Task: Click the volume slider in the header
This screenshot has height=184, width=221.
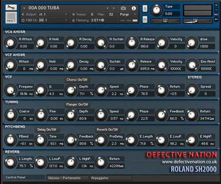Action: coord(198,21)
